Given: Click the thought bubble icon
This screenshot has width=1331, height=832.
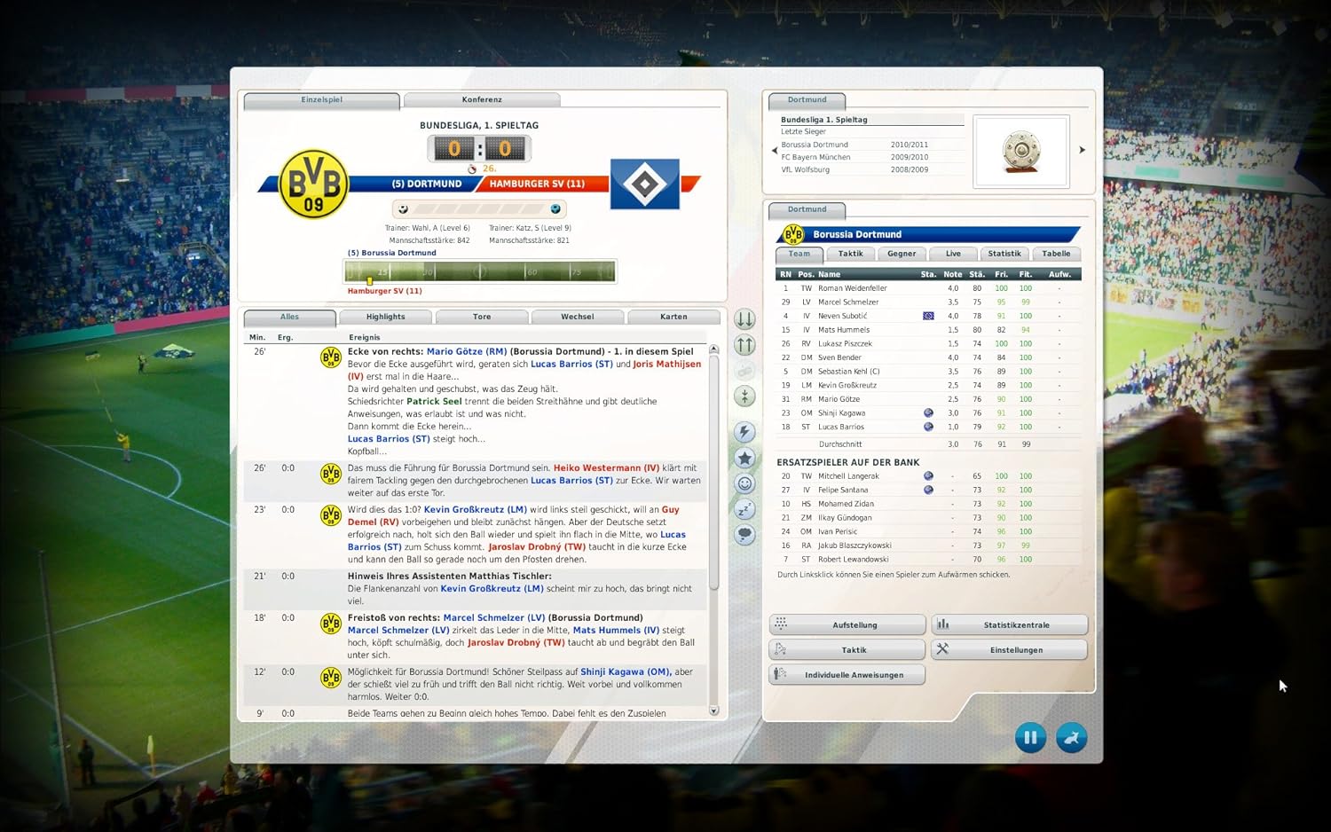Looking at the screenshot, I should [x=744, y=535].
